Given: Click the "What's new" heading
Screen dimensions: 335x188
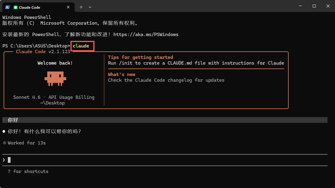Looking at the screenshot, I should tap(122, 74).
